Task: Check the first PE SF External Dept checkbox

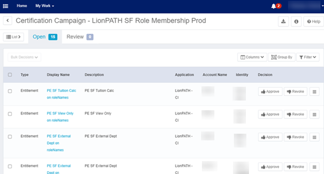Action: [x=10, y=137]
